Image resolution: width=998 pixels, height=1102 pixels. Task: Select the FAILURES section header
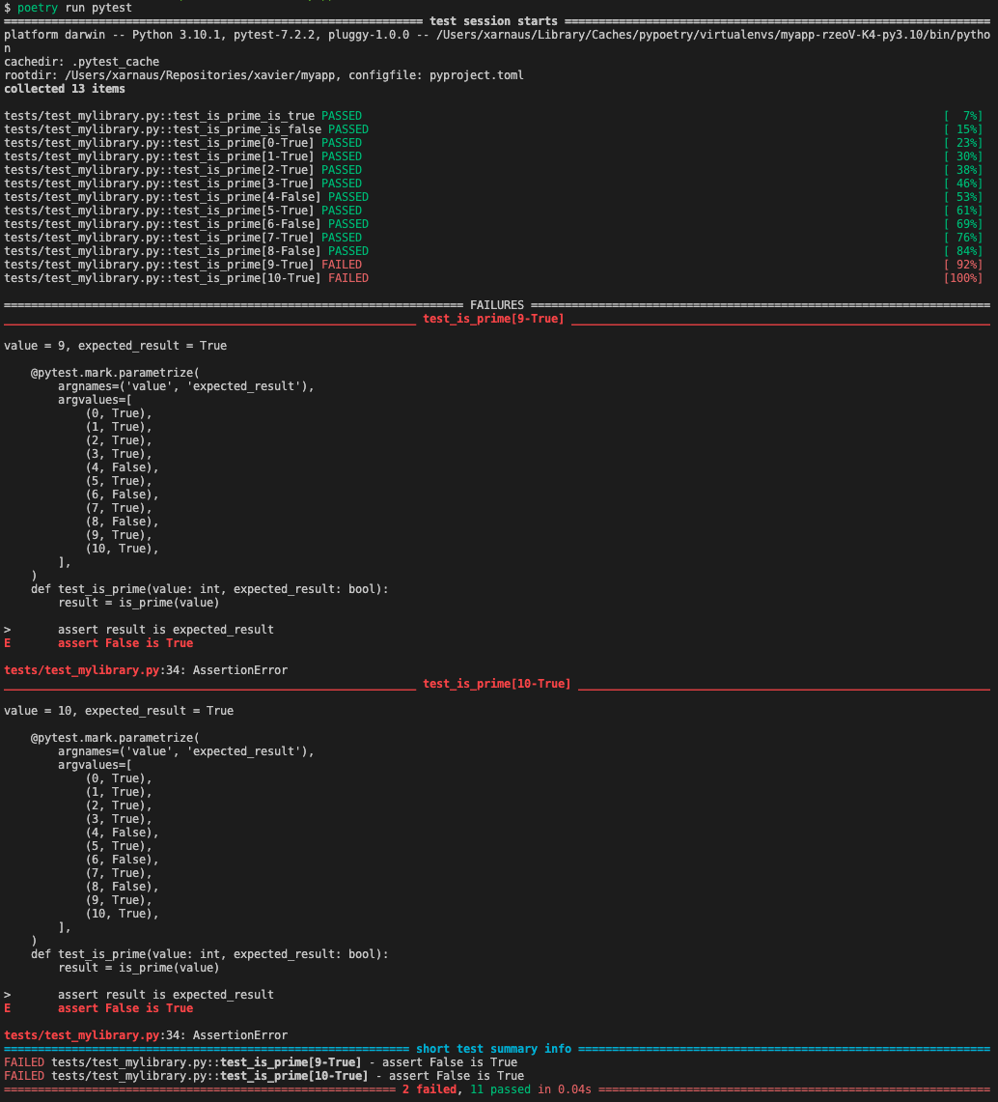(x=497, y=304)
